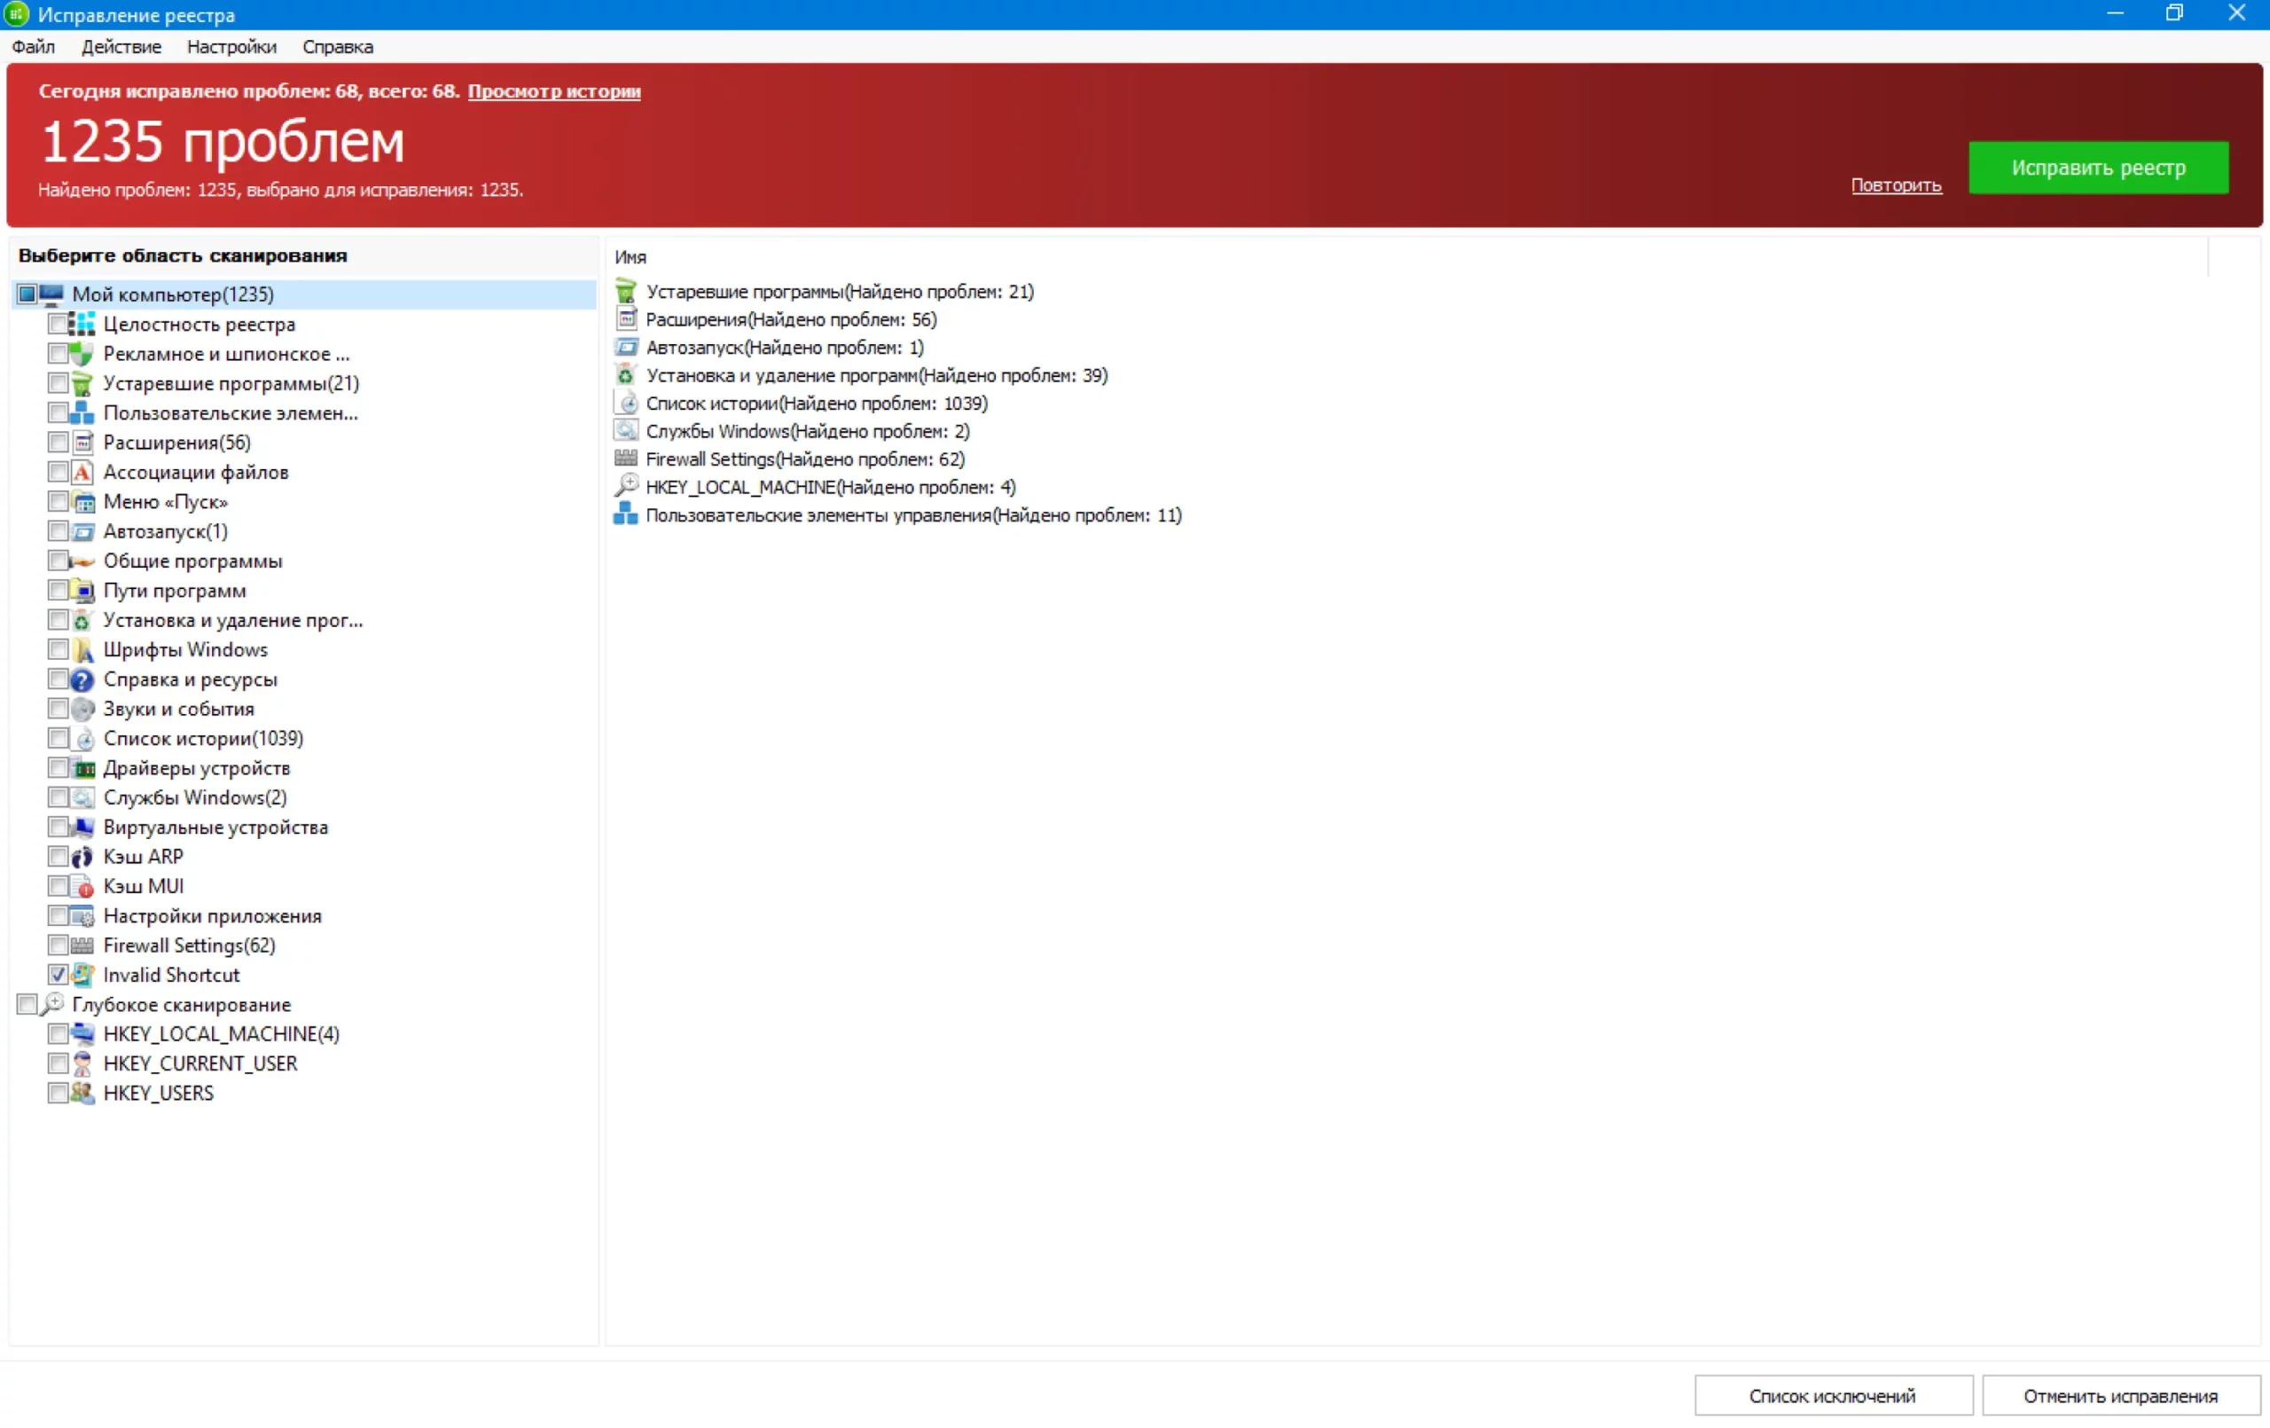Open Список исключений button
Viewport: 2270px width, 1428px height.
1832,1395
